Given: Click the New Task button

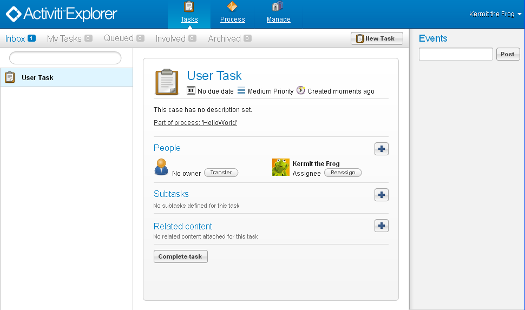Looking at the screenshot, I should 377,38.
